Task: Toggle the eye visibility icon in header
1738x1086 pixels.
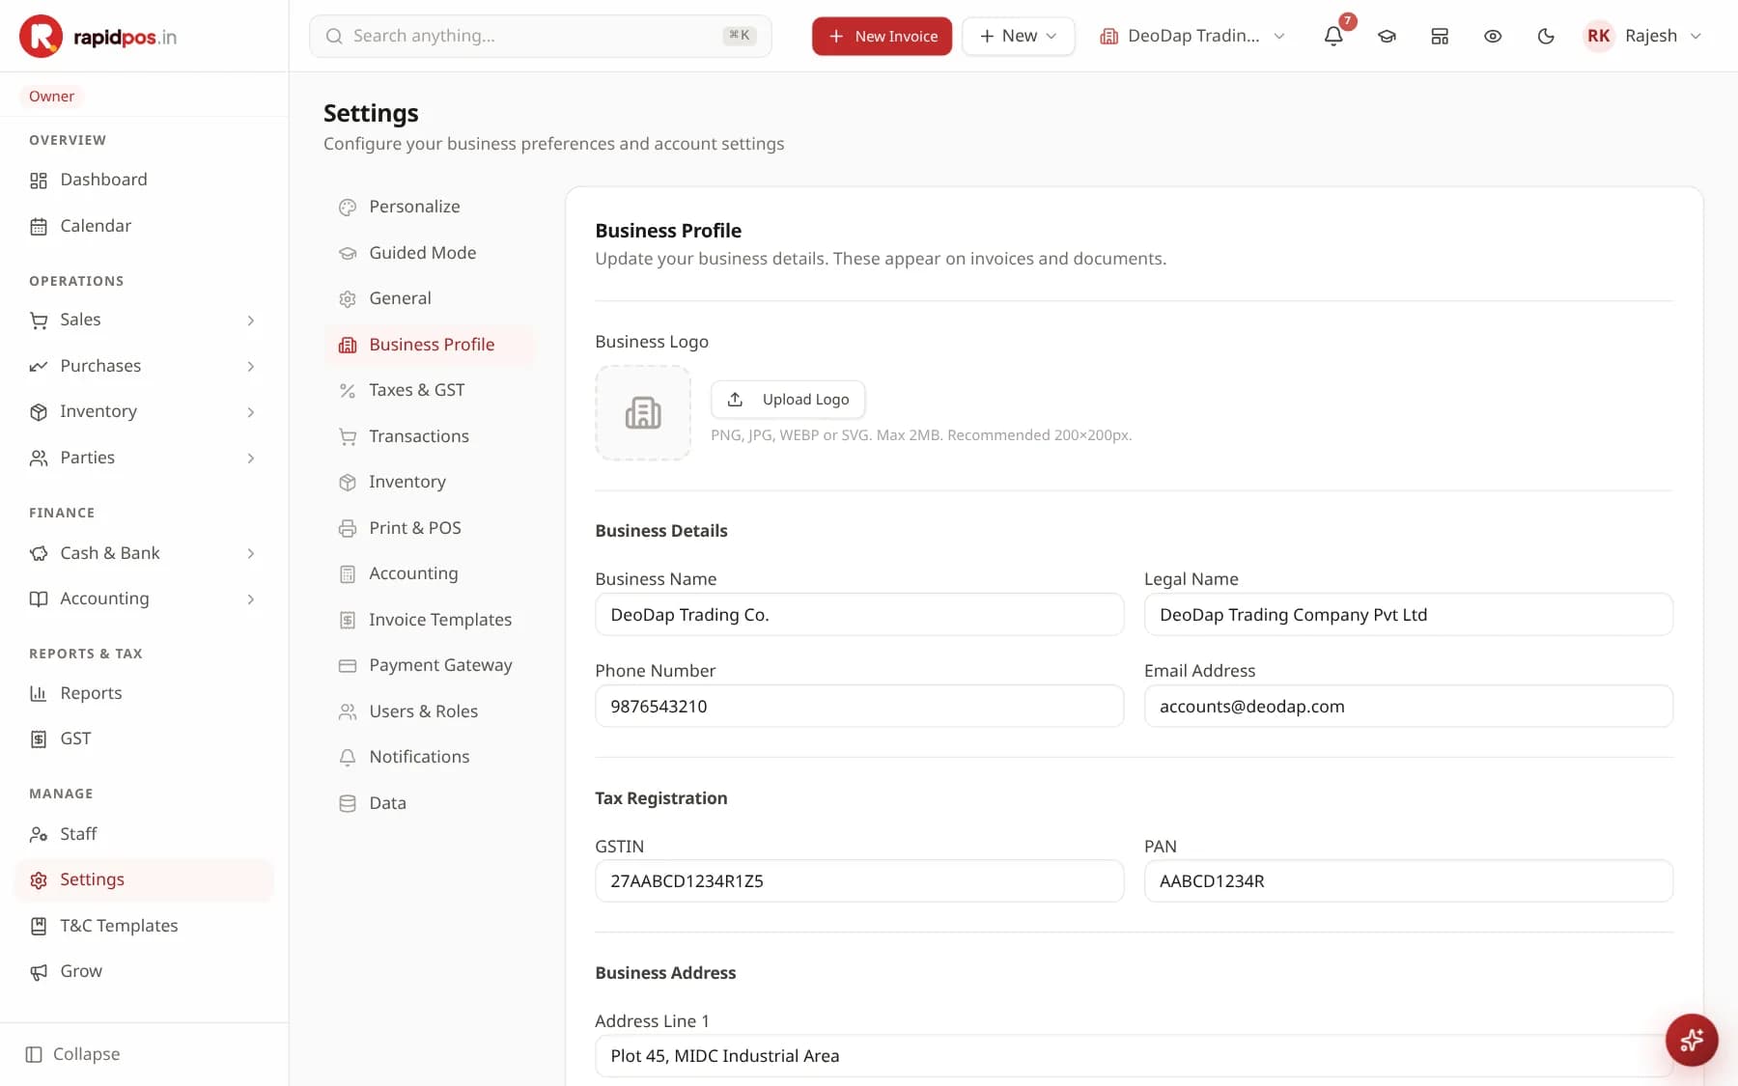Action: [1493, 36]
